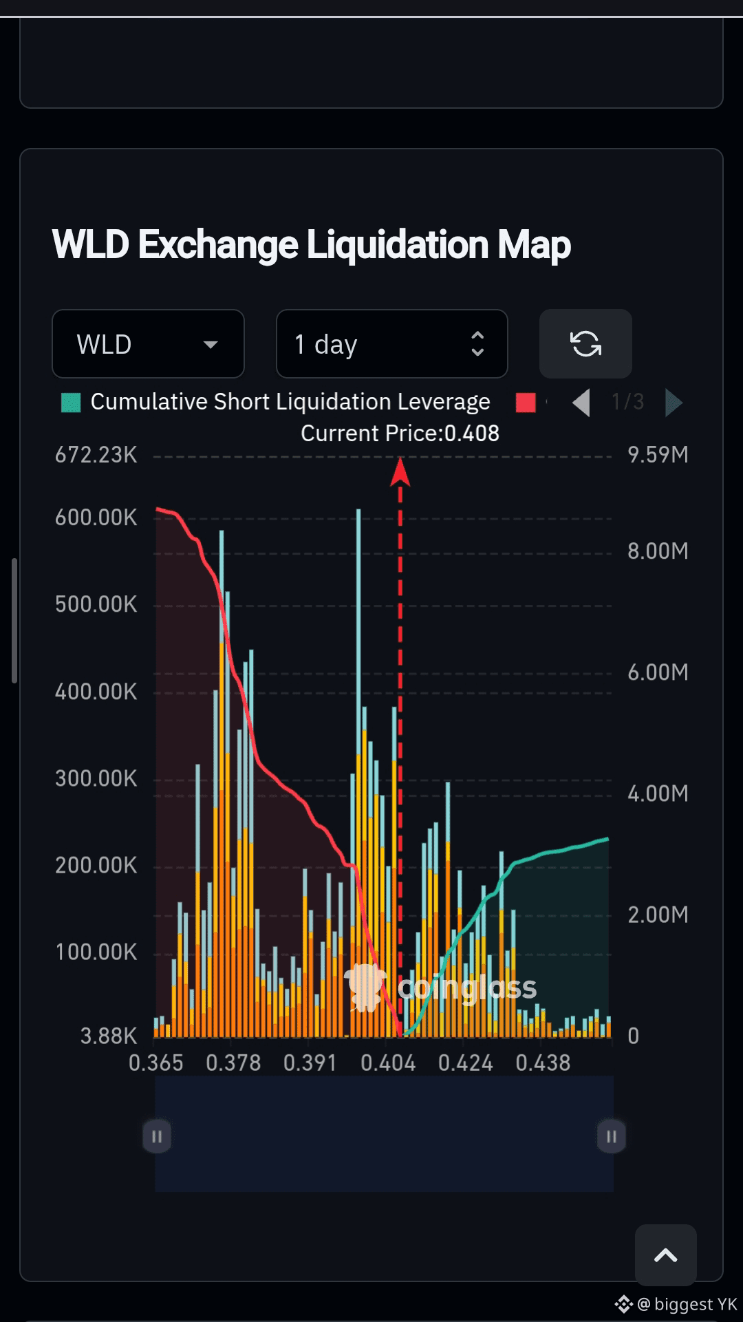The width and height of the screenshot is (743, 1322).
Task: Open the 1 day timeframe selector
Action: 391,344
